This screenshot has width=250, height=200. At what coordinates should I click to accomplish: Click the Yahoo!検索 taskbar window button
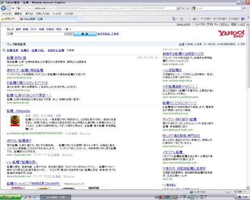pyautogui.click(x=55, y=197)
